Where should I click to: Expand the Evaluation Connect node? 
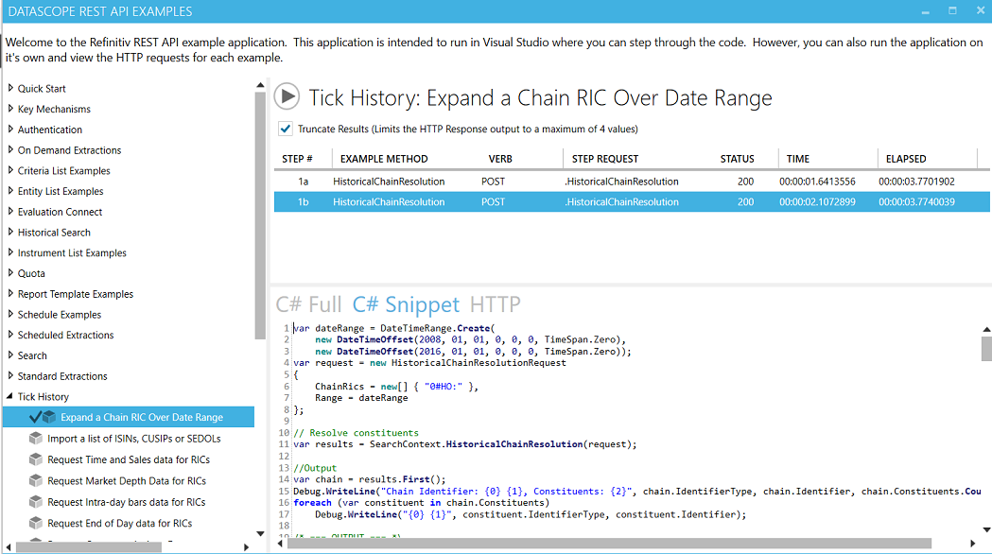(10, 211)
